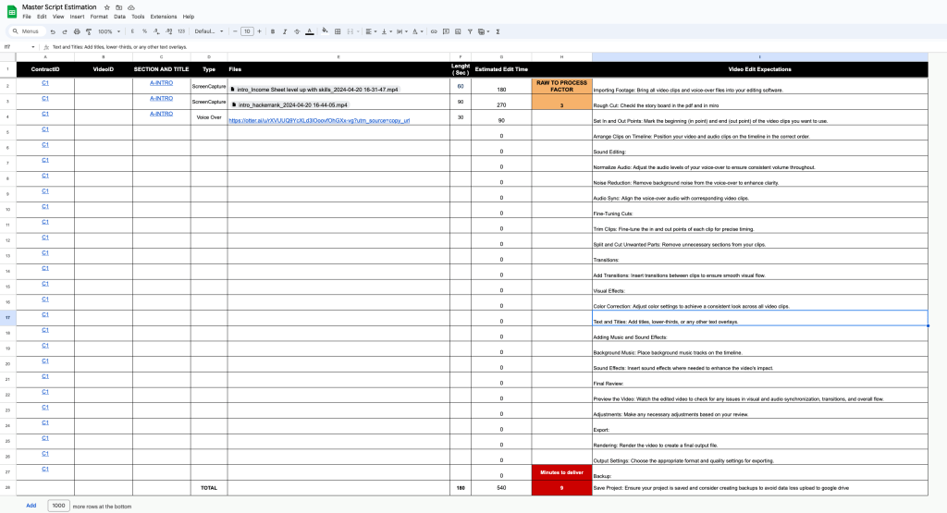Open the vertical align dropdown
This screenshot has width=947, height=513.
point(387,31)
